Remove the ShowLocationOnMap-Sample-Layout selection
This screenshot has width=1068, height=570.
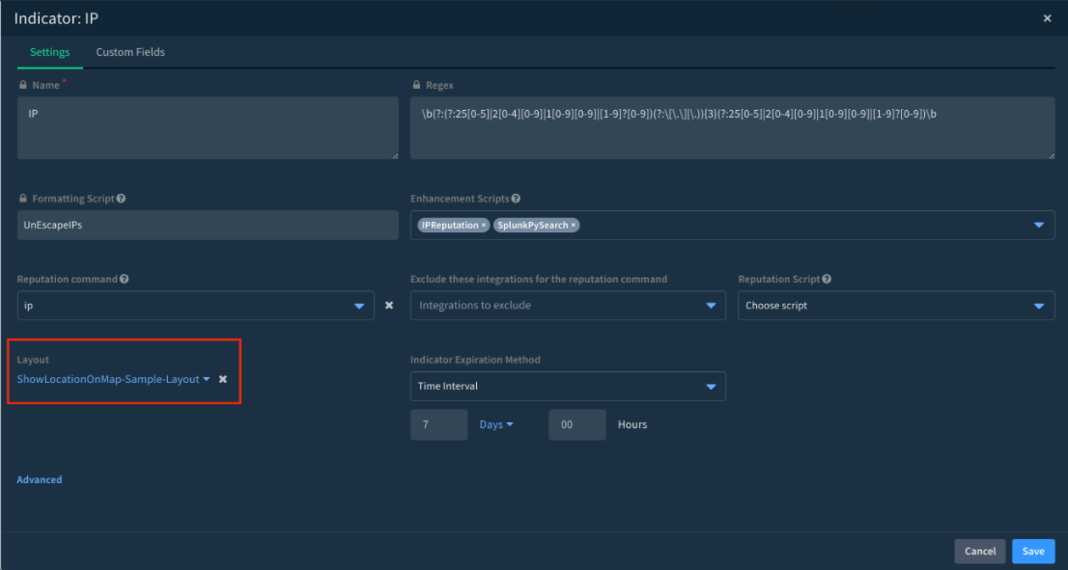pos(223,380)
